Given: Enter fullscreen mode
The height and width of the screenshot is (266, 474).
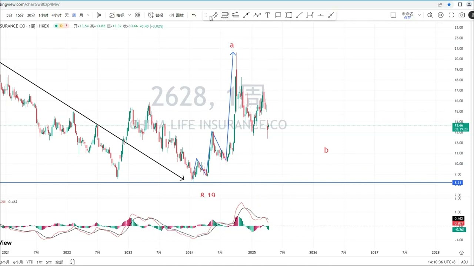Looking at the screenshot, I should pyautogui.click(x=451, y=15).
